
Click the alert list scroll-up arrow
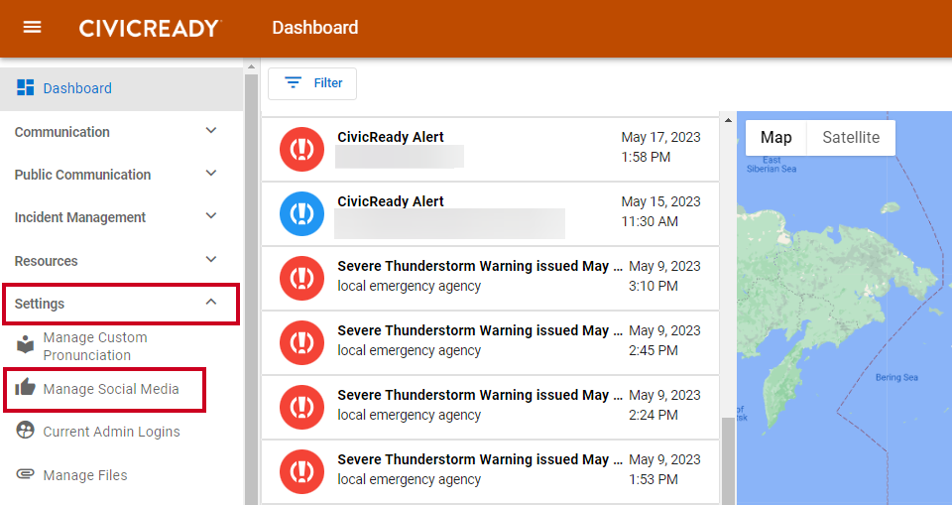click(728, 120)
